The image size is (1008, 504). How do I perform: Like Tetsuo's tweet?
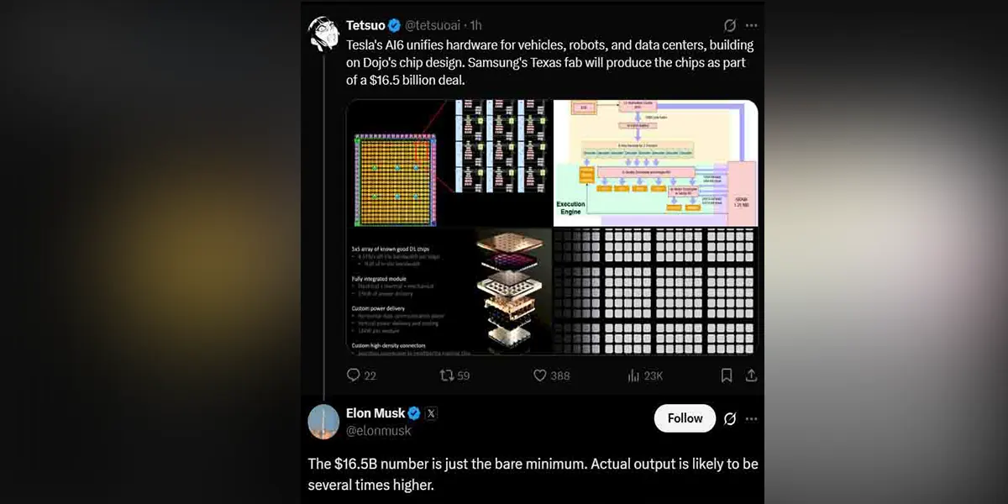538,375
